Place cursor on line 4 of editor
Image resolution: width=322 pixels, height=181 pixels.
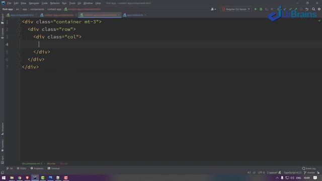tap(171, 44)
